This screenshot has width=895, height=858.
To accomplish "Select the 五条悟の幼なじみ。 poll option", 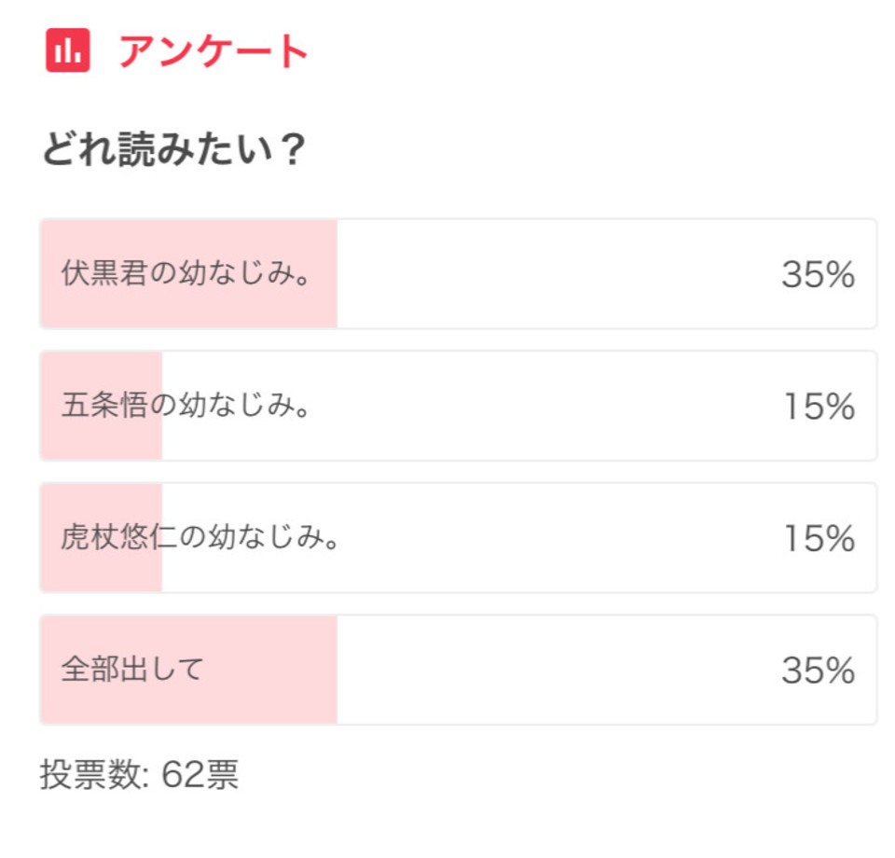I will (459, 406).
